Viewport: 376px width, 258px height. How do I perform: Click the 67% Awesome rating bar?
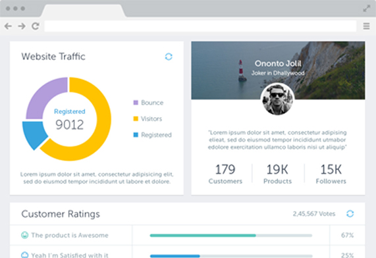(x=231, y=236)
